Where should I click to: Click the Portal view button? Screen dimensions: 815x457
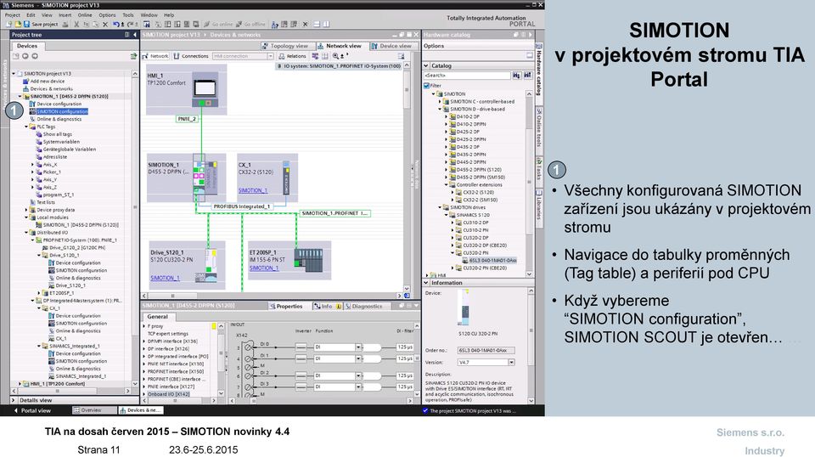(x=32, y=411)
